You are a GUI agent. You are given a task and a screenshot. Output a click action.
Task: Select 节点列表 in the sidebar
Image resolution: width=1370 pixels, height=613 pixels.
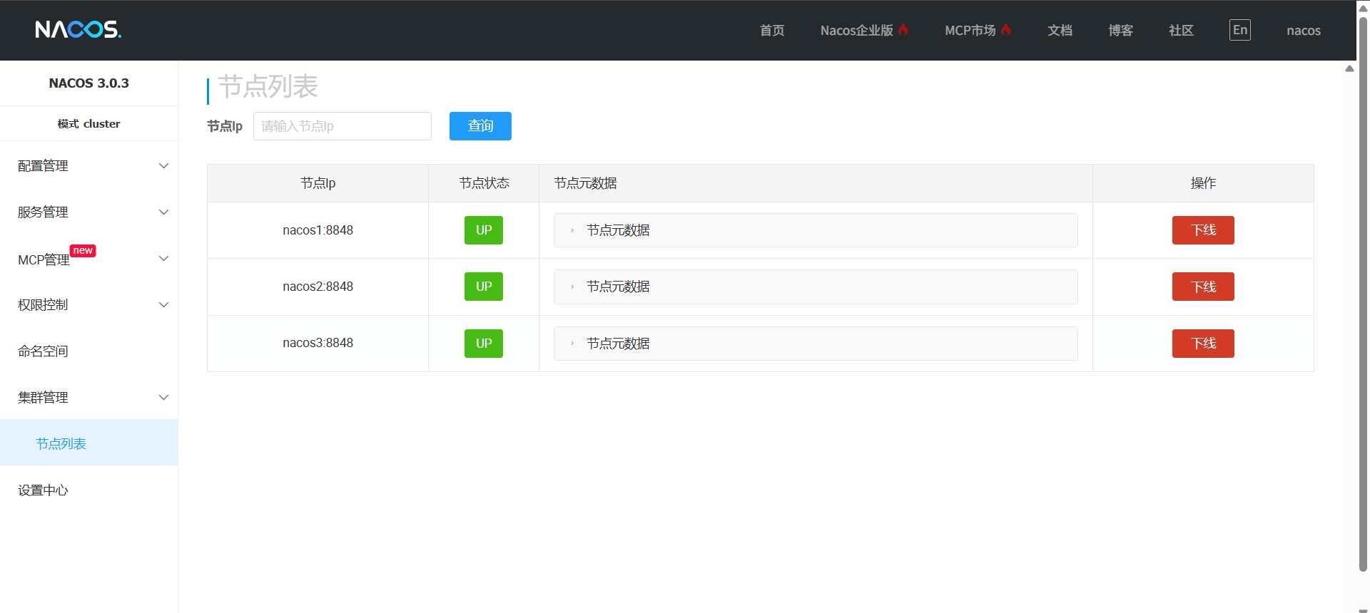click(89, 443)
